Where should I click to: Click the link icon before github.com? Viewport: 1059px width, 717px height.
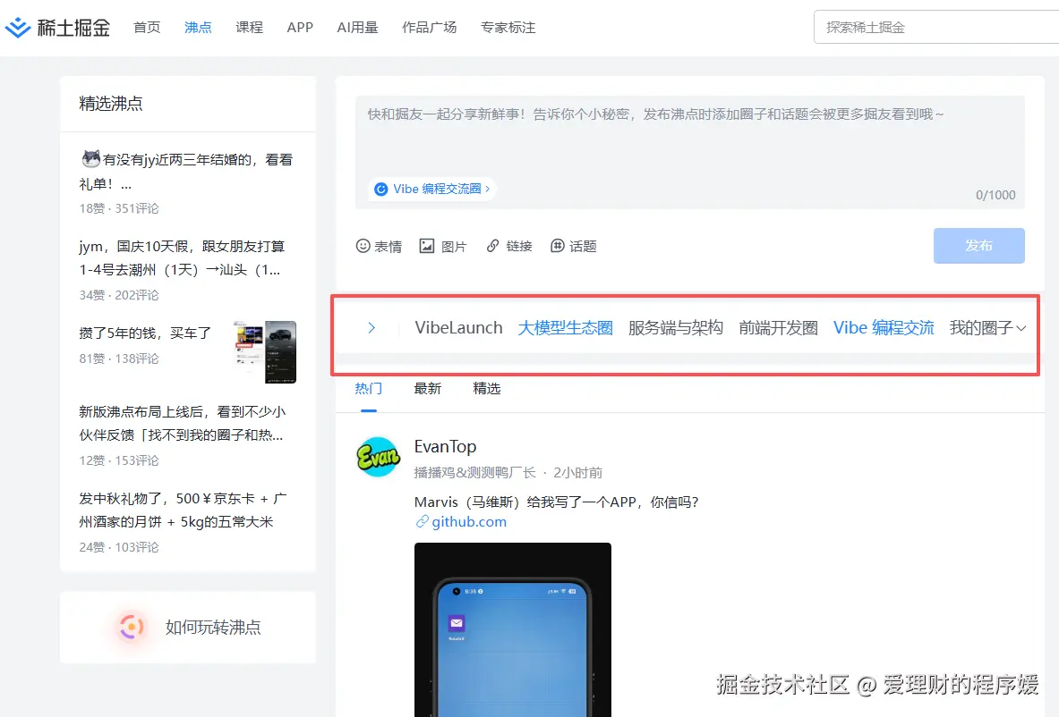(423, 521)
